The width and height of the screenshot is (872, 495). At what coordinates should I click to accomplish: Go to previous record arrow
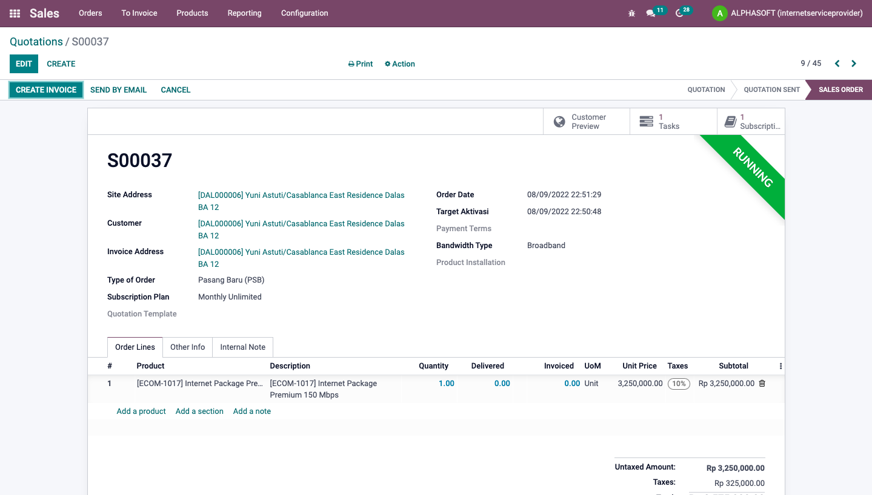(837, 64)
